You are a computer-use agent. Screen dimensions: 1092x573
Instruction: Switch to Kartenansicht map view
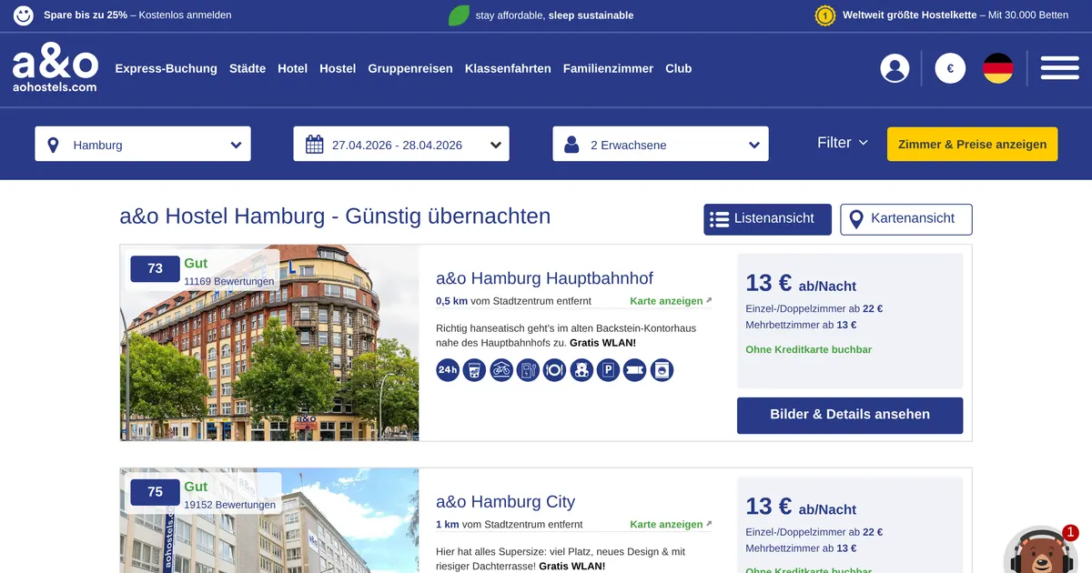click(905, 219)
